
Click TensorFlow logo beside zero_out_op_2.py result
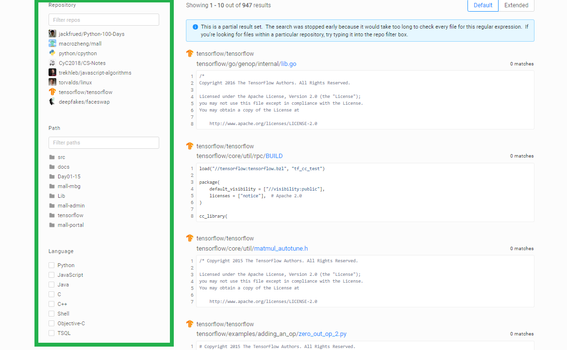point(190,324)
